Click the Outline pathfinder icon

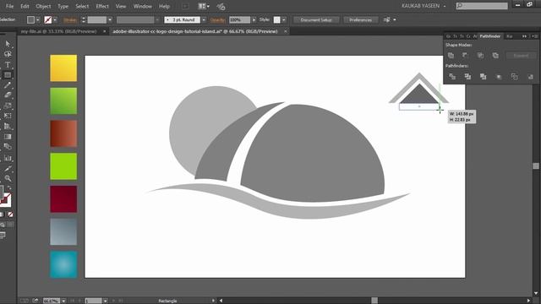(x=515, y=77)
